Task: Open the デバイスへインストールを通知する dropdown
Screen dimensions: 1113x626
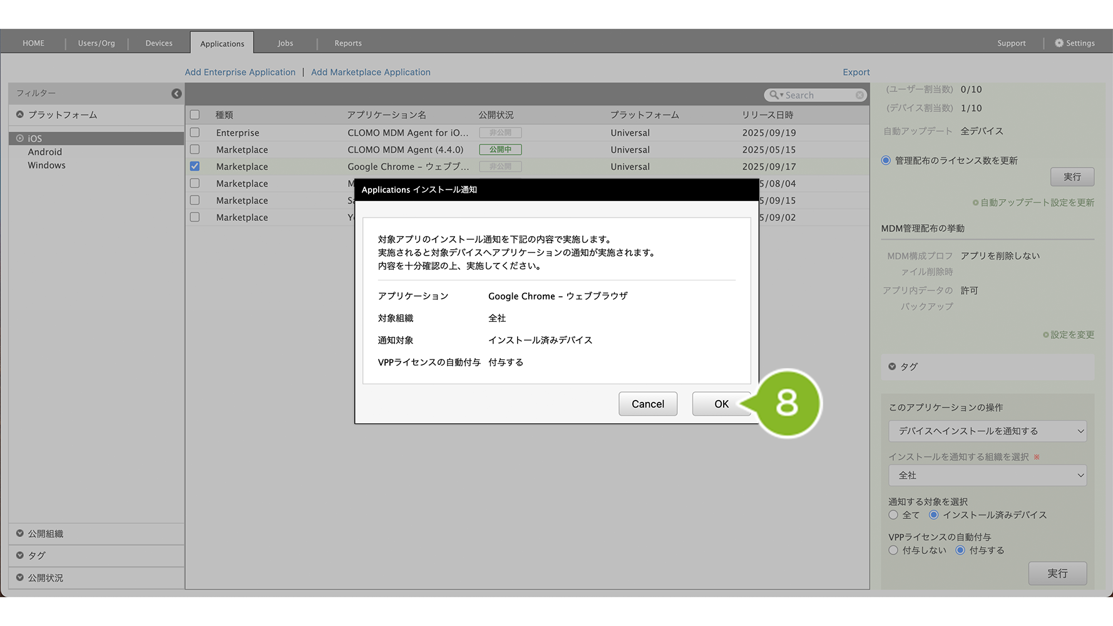Action: pyautogui.click(x=987, y=431)
